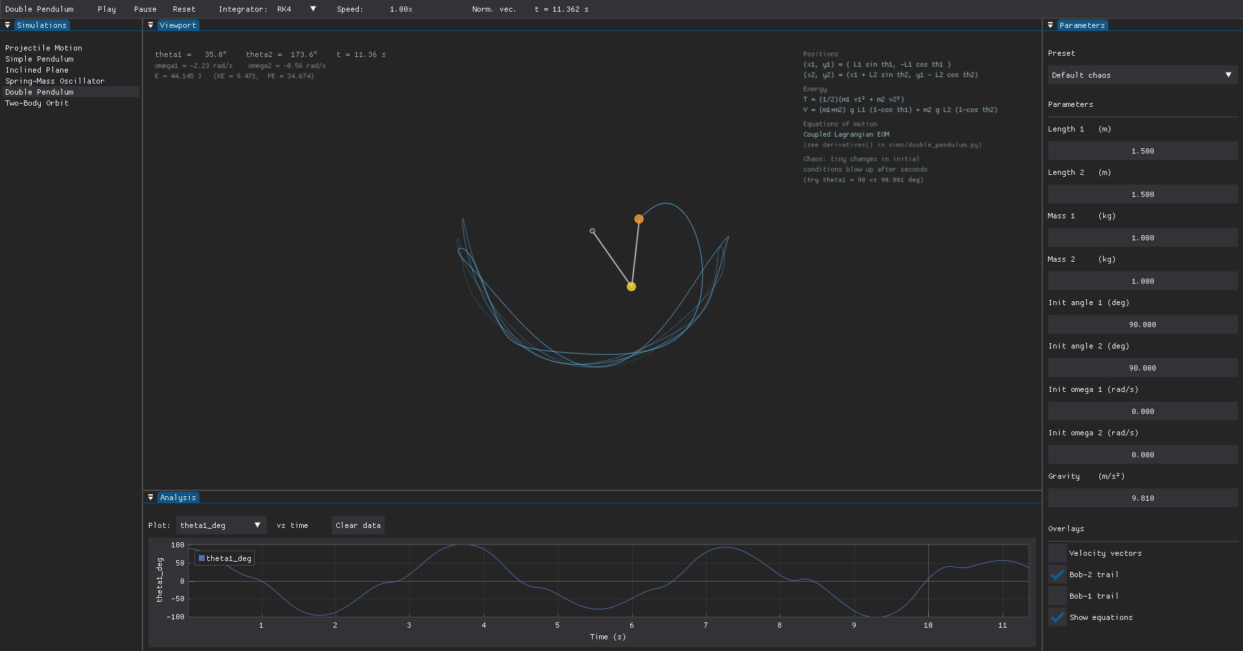Viewport: 1243px width, 651px height.
Task: Collapse the Simulations panel triangle
Action: [x=8, y=25]
